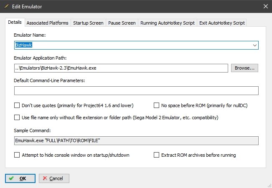272x188 pixels.
Task: Click the resize grip at window corner
Action: (x=269, y=185)
